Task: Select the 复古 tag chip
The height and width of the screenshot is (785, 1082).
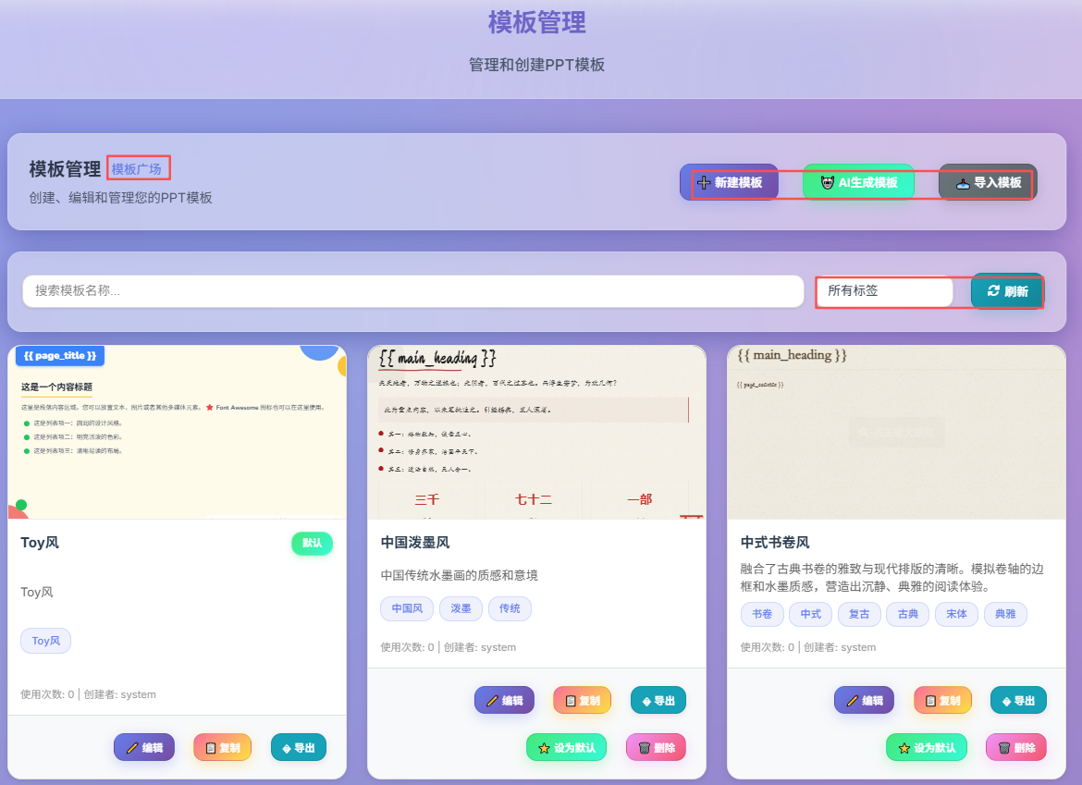Action: tap(859, 614)
